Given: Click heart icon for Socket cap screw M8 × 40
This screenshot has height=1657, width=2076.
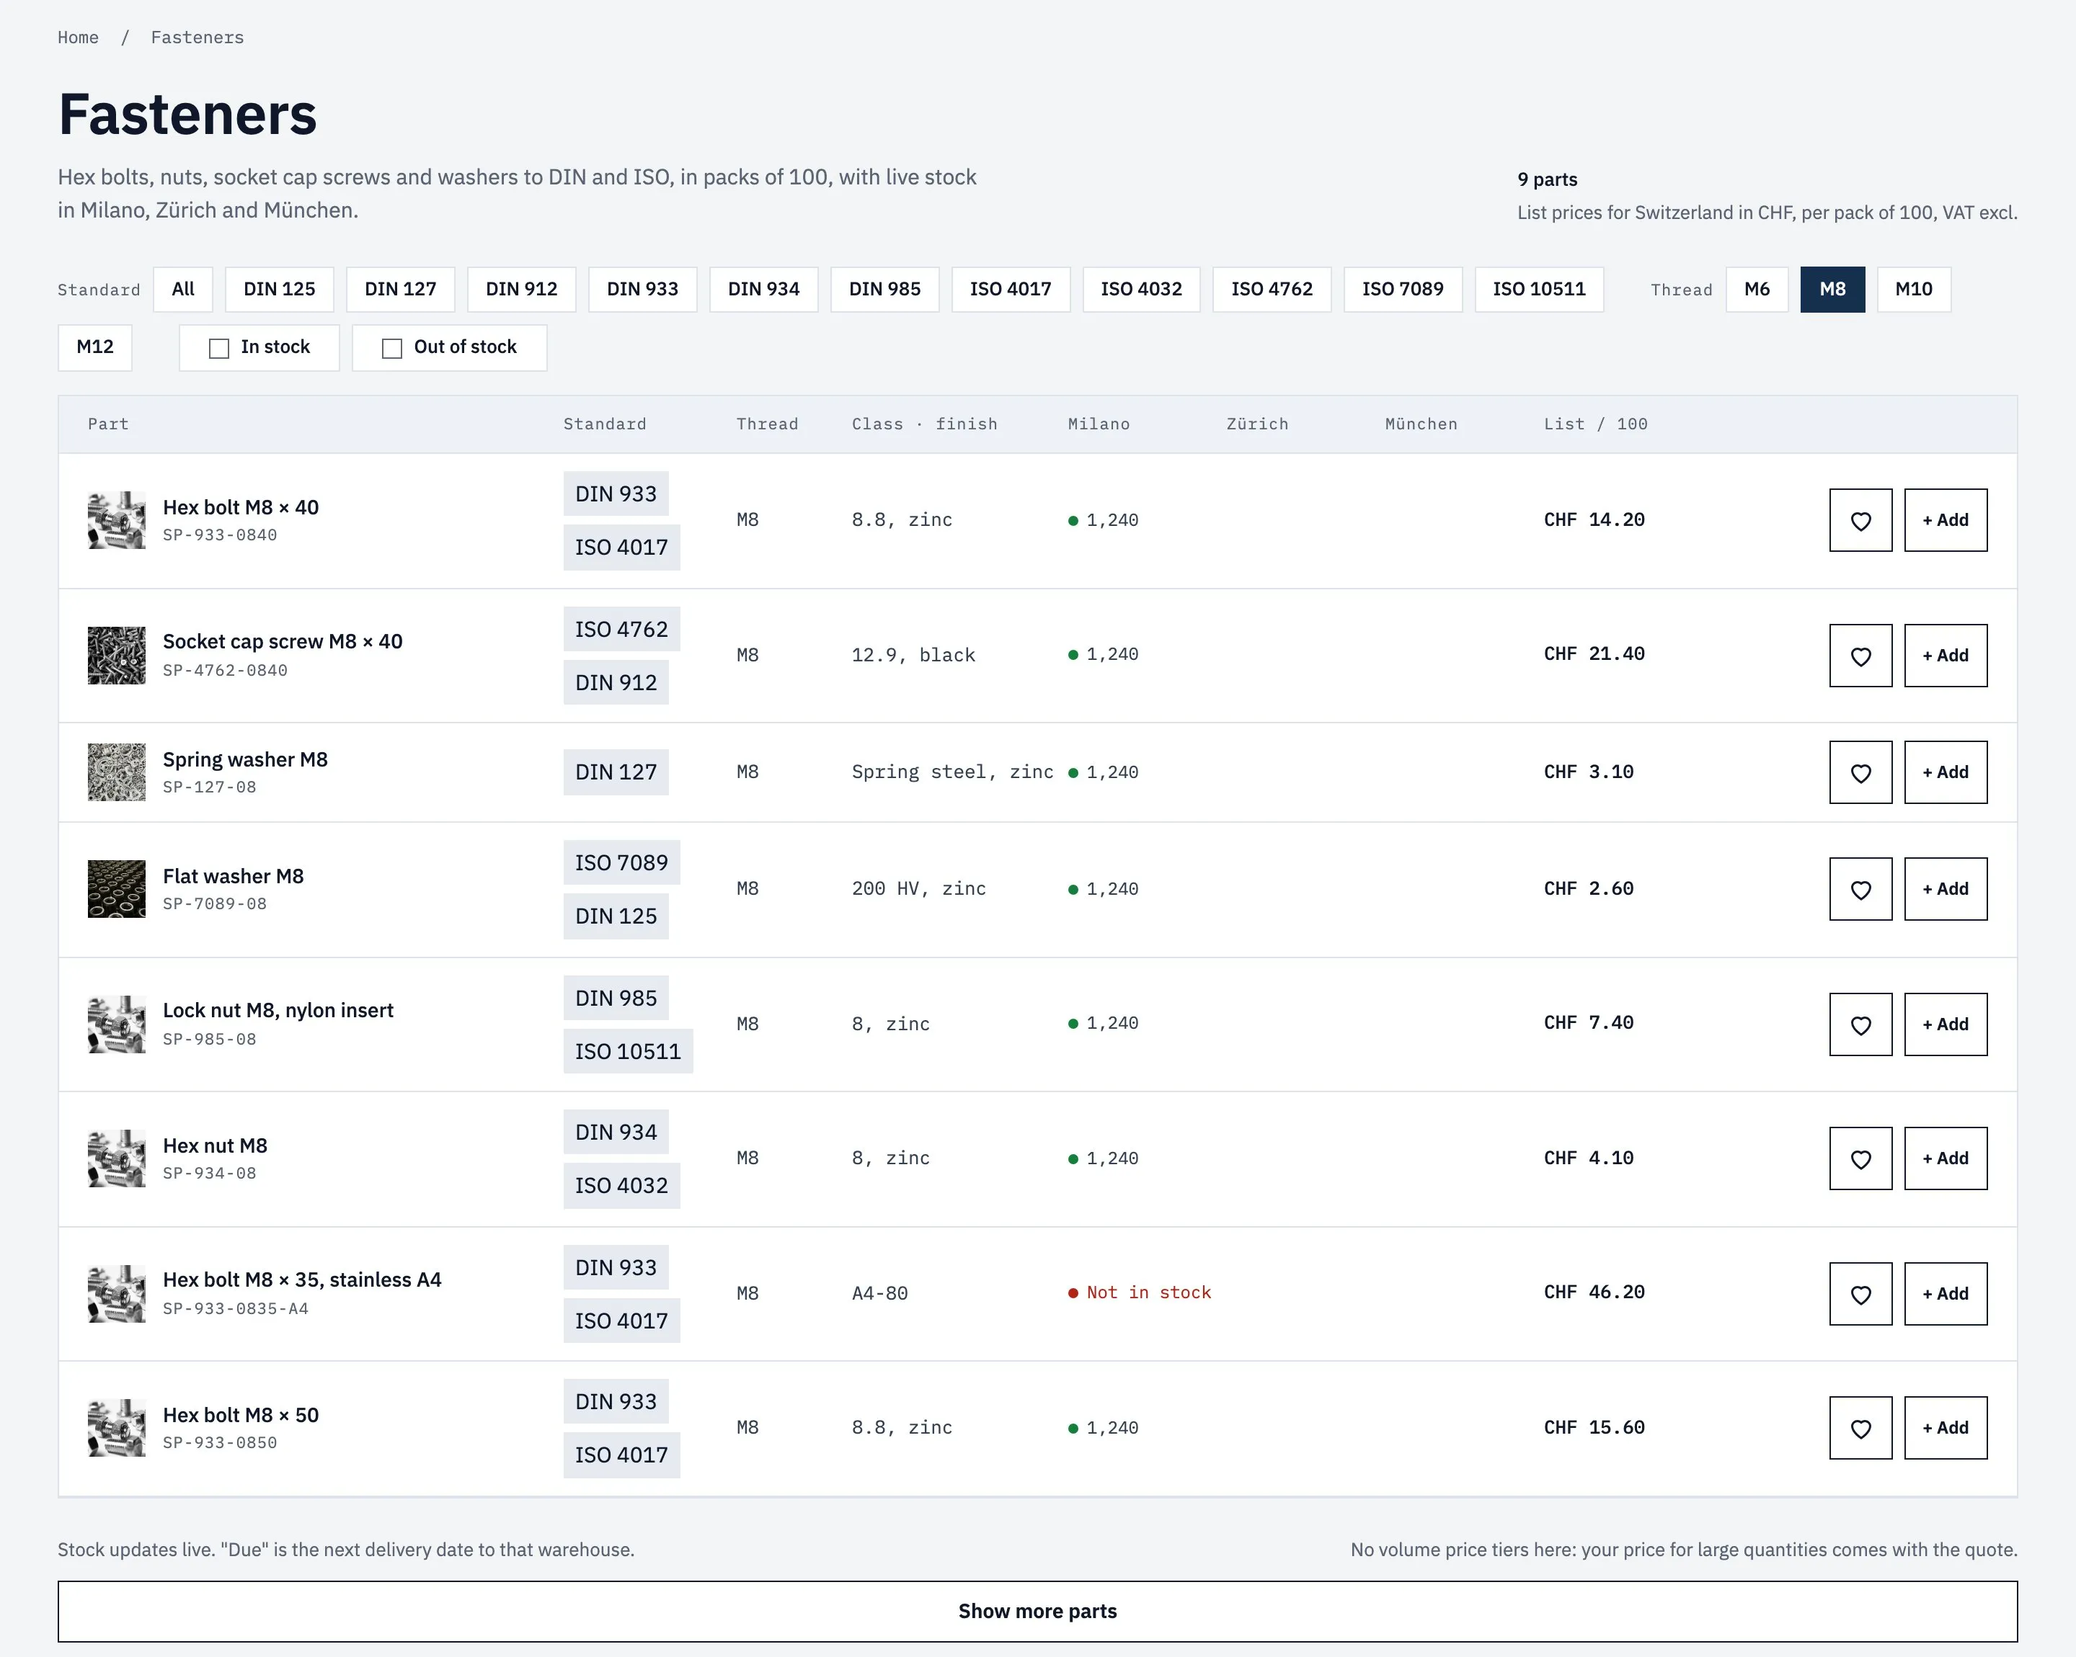Looking at the screenshot, I should click(1860, 656).
